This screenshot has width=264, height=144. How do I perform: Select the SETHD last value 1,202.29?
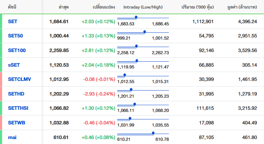pyautogui.click(x=59, y=94)
